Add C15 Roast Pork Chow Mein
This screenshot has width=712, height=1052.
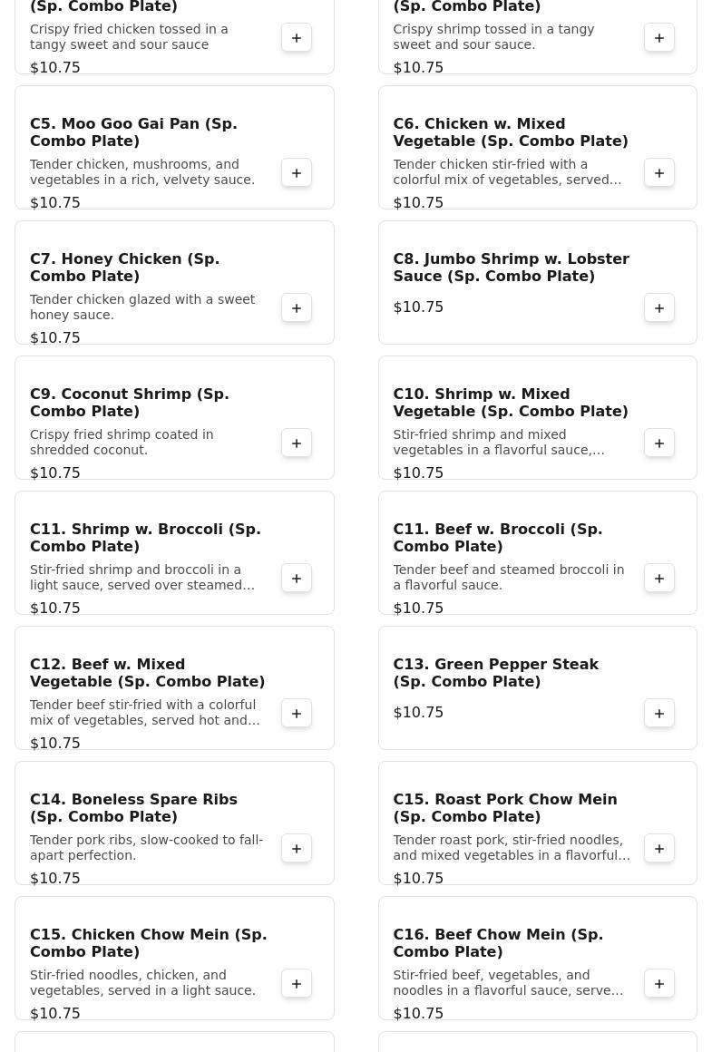659,849
